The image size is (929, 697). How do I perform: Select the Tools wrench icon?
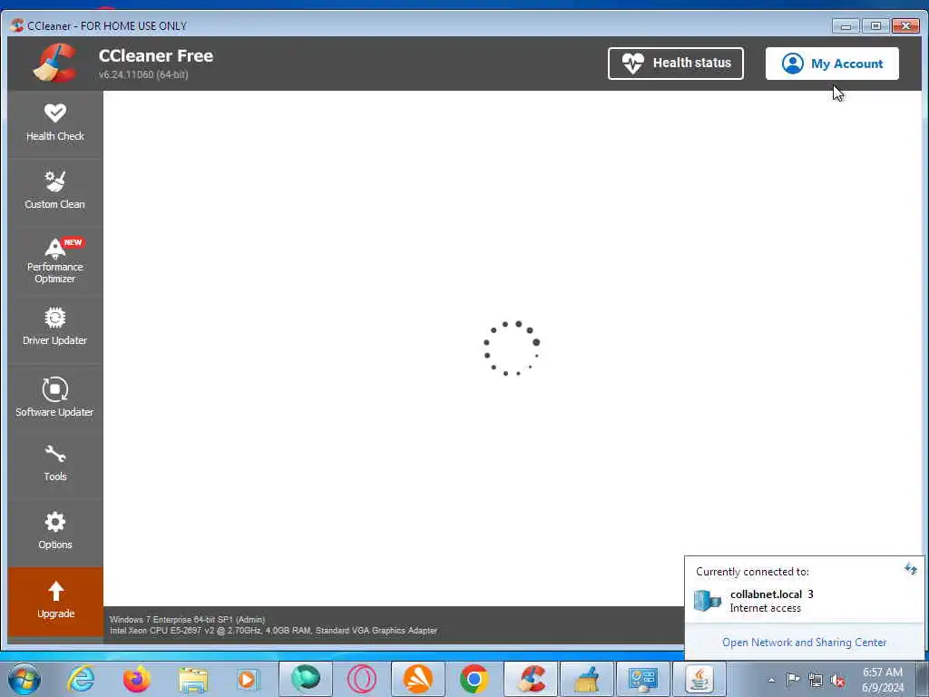point(55,454)
